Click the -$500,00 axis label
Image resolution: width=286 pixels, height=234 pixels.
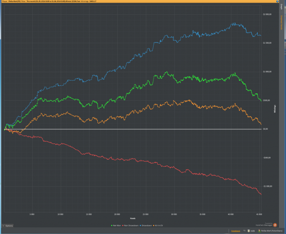pos(267,158)
